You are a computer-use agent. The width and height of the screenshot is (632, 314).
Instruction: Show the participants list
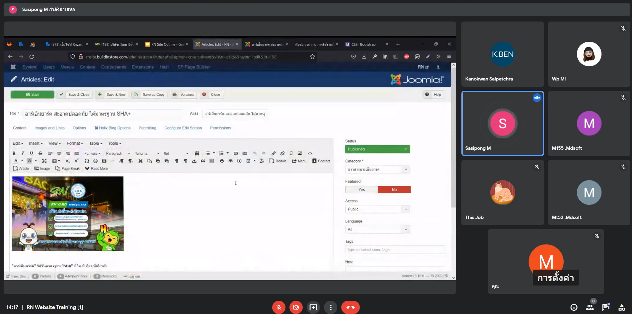pyautogui.click(x=590, y=307)
